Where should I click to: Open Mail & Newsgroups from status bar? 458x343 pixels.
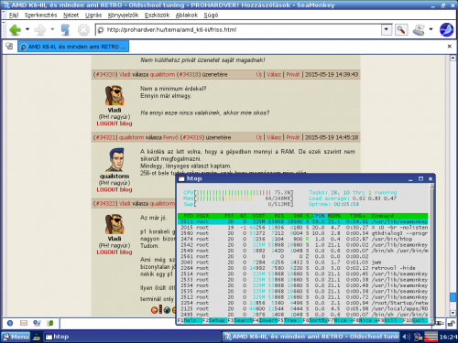[24, 323]
